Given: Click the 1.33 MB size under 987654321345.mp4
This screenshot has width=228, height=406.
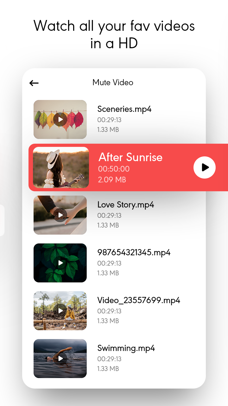Looking at the screenshot, I should pos(108,273).
